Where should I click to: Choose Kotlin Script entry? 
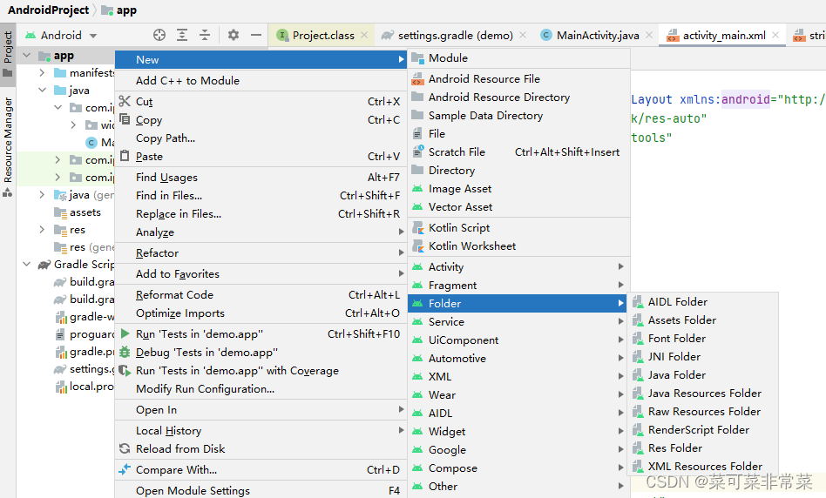tap(519, 228)
